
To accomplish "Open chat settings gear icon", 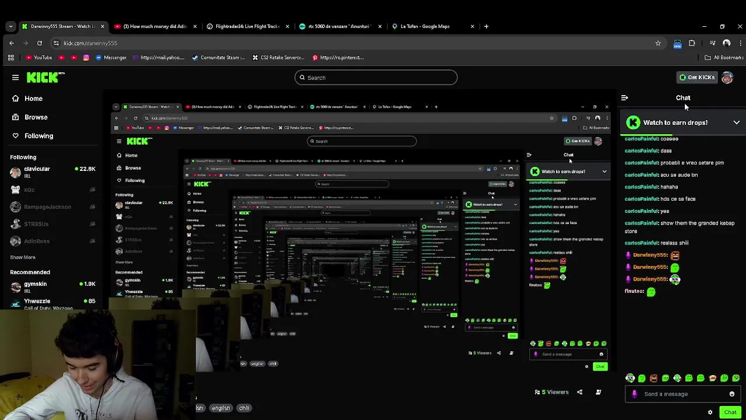I will (x=710, y=412).
